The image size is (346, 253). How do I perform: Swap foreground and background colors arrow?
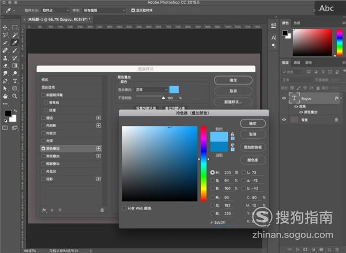pos(15,111)
